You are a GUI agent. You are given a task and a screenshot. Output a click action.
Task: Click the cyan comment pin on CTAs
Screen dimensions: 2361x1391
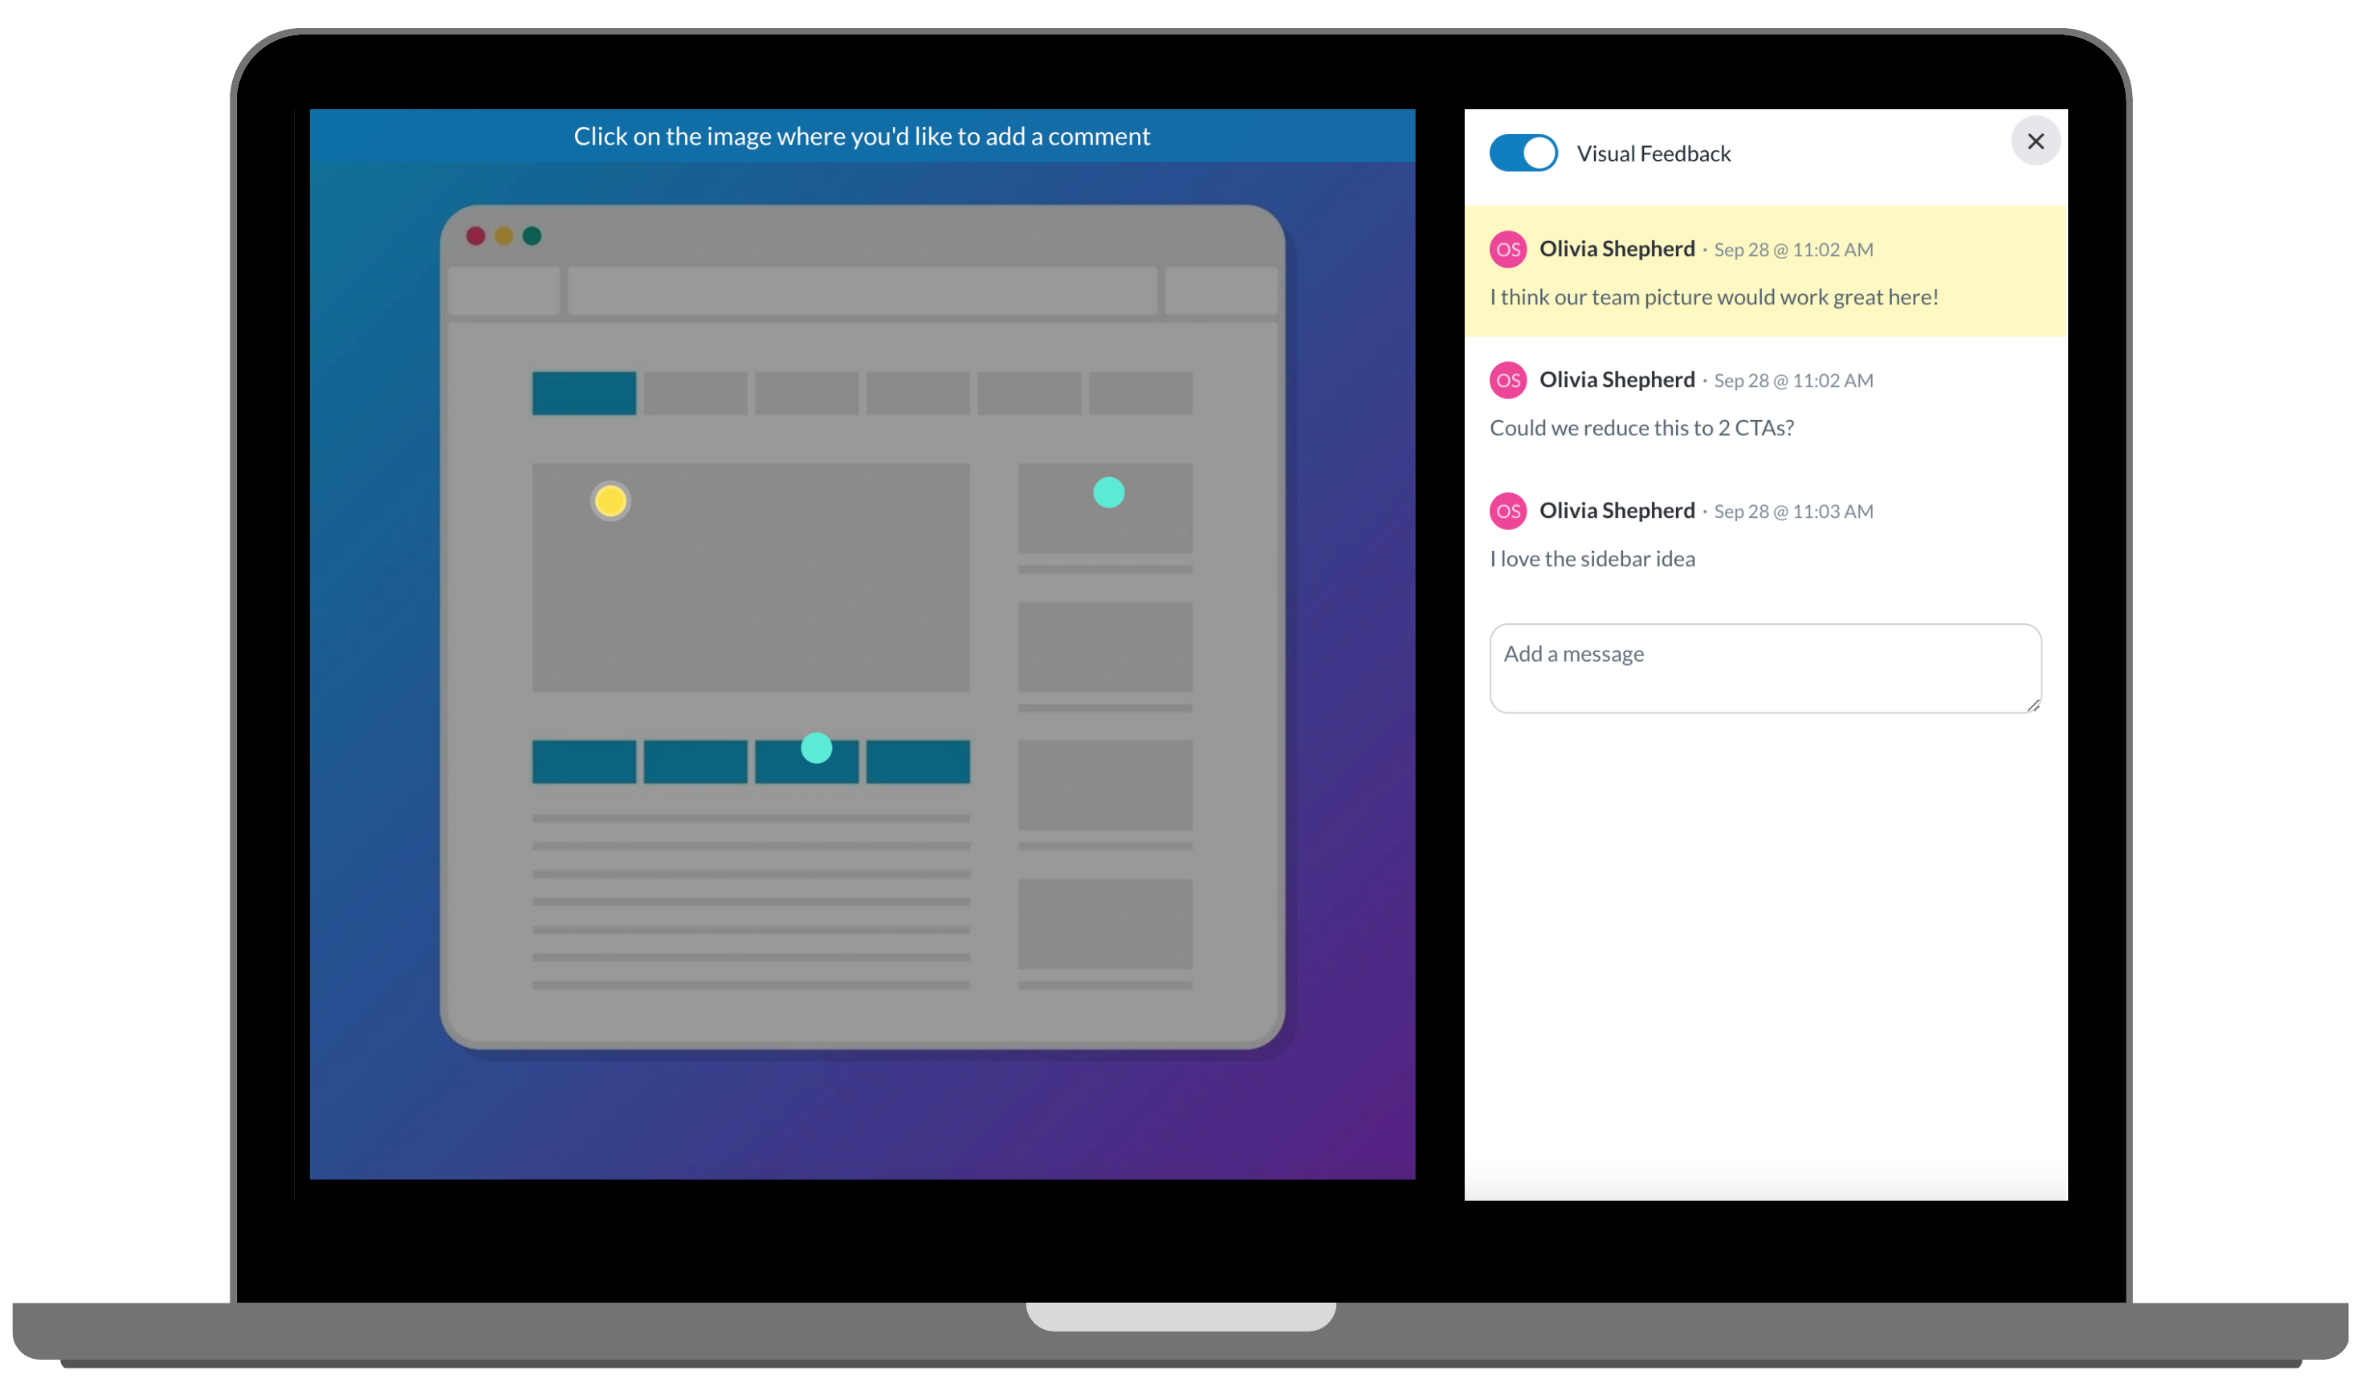coord(818,749)
